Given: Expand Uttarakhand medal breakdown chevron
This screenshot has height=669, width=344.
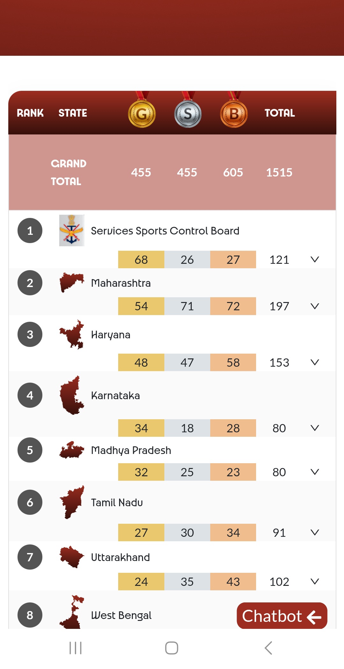Looking at the screenshot, I should tap(315, 581).
